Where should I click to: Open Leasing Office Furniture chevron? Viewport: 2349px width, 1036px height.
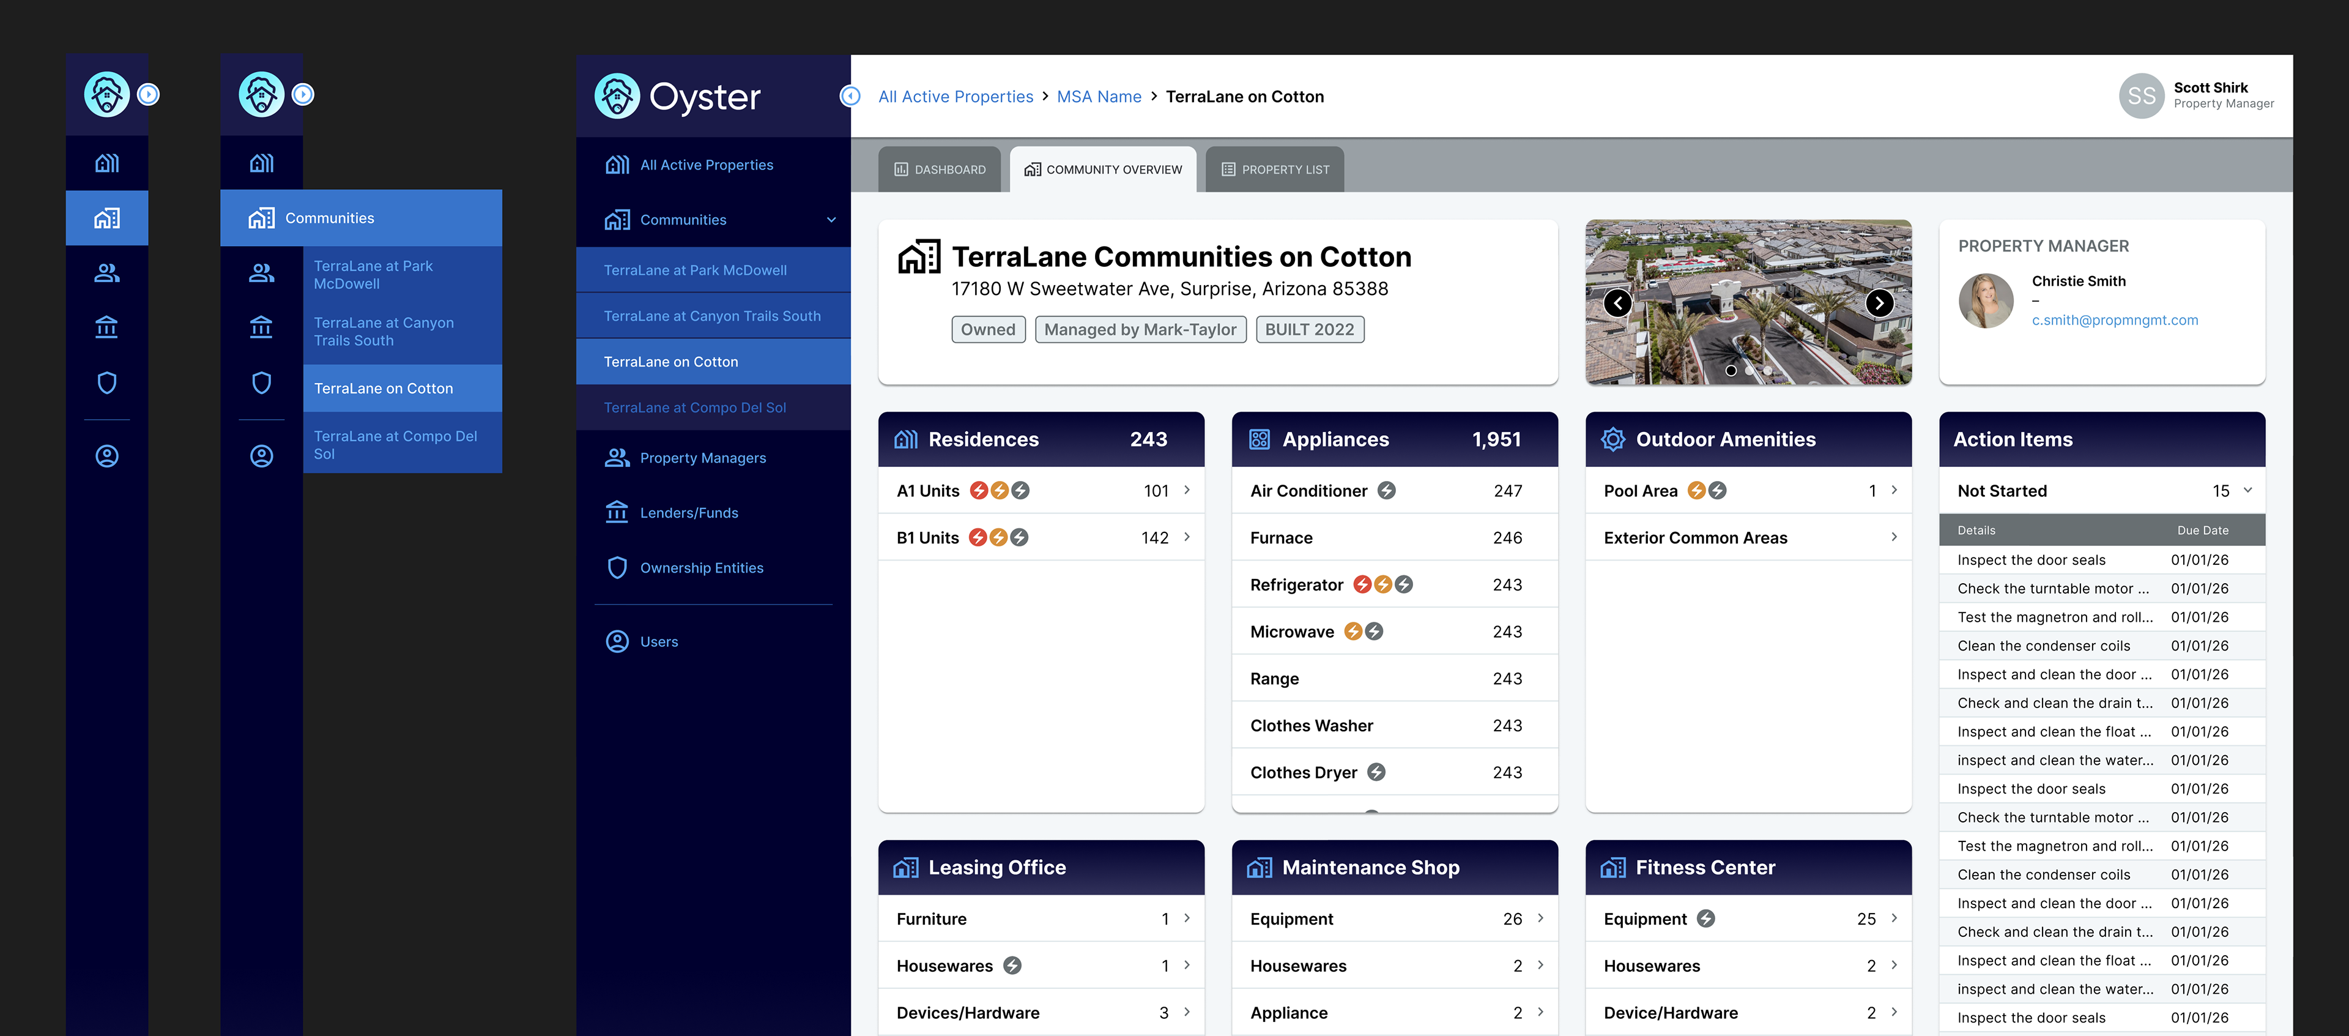[1186, 919]
